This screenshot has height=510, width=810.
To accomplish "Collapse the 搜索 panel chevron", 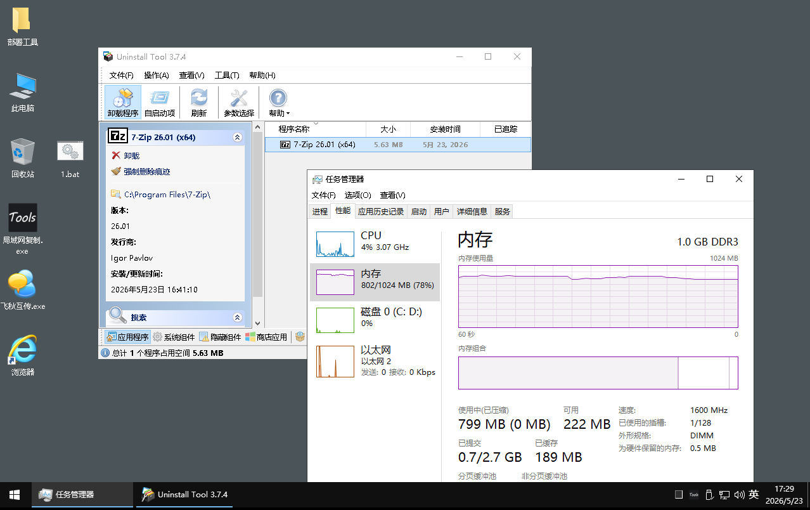I will [238, 317].
